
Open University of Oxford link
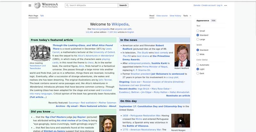pos(104,52)
